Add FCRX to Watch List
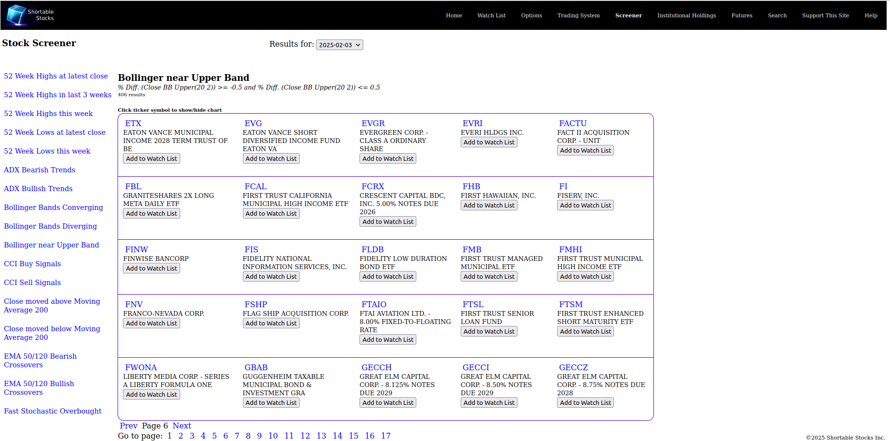Image resolution: width=890 pixels, height=441 pixels. [388, 221]
